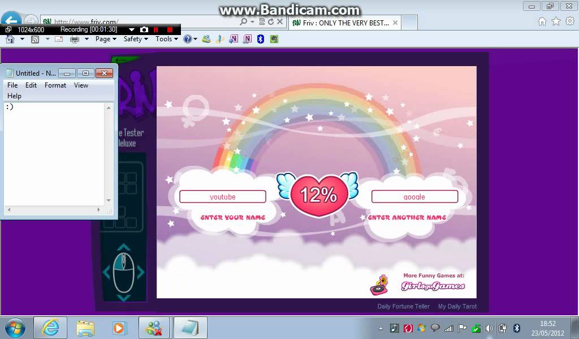
Task: Pause the Bandicam recording
Action: [x=156, y=29]
